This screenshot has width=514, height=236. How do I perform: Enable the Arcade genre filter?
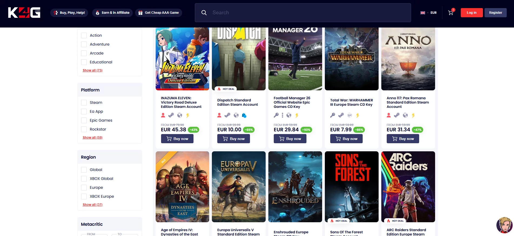(84, 53)
